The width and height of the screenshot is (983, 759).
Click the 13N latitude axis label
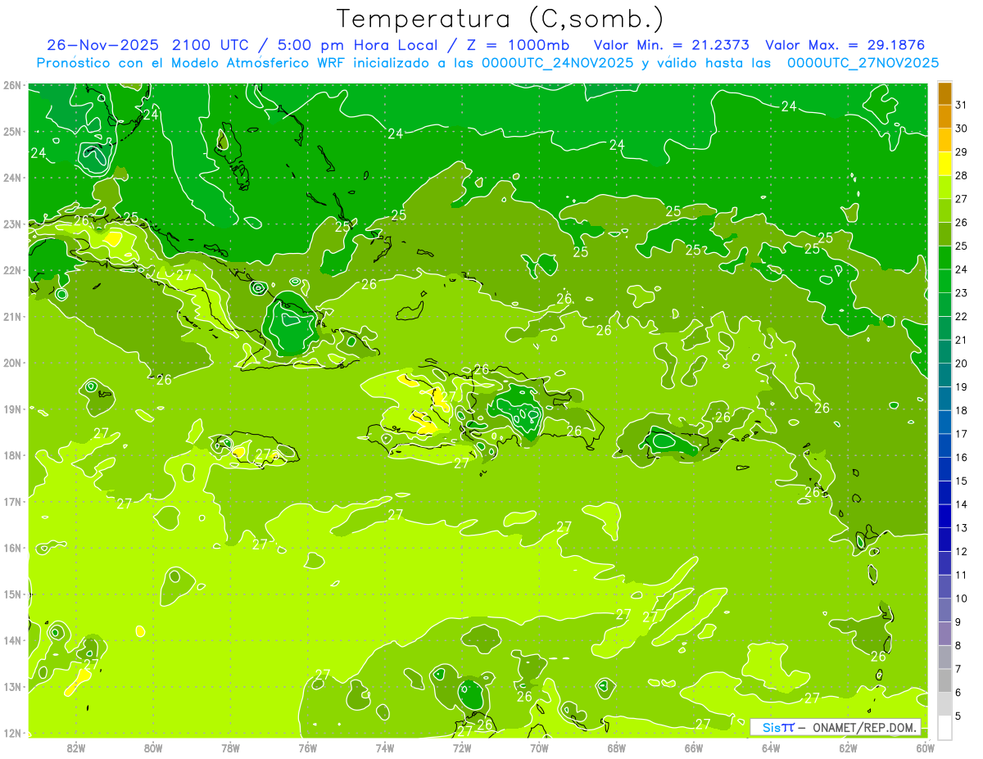[12, 686]
